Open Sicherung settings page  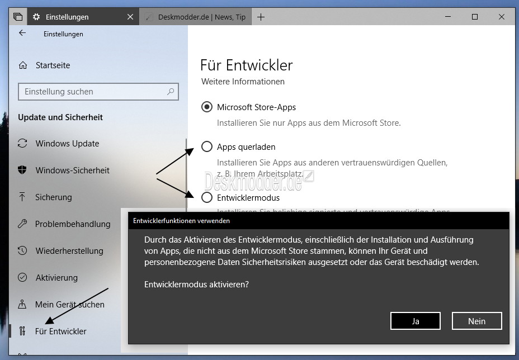click(54, 197)
